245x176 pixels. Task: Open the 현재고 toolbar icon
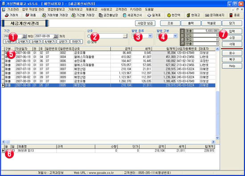pos(193,15)
